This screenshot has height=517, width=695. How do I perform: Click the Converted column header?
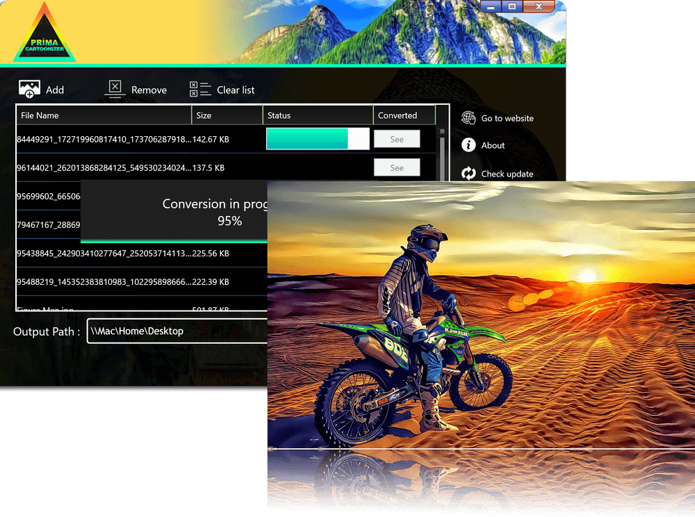[404, 115]
